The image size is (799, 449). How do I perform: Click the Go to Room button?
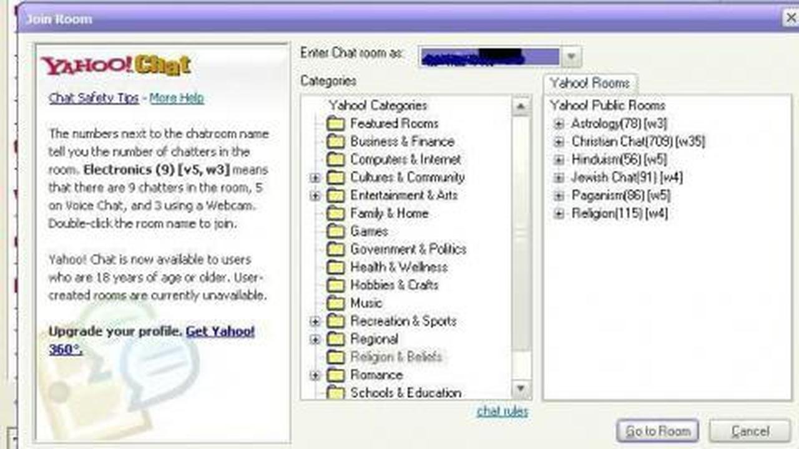pos(657,431)
